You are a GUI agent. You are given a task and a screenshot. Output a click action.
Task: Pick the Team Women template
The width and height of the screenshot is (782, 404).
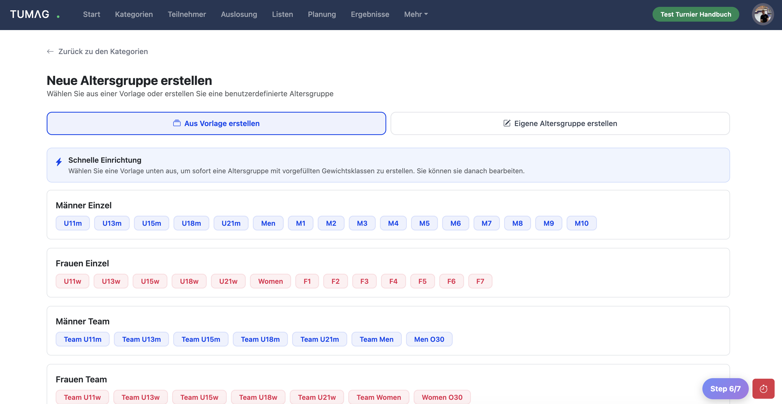pyautogui.click(x=379, y=397)
